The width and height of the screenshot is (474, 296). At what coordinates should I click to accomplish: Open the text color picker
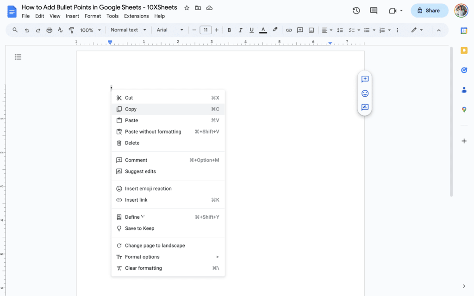263,30
